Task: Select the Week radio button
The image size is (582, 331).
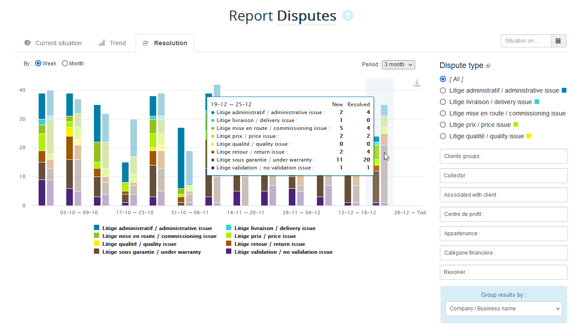Action: (38, 64)
